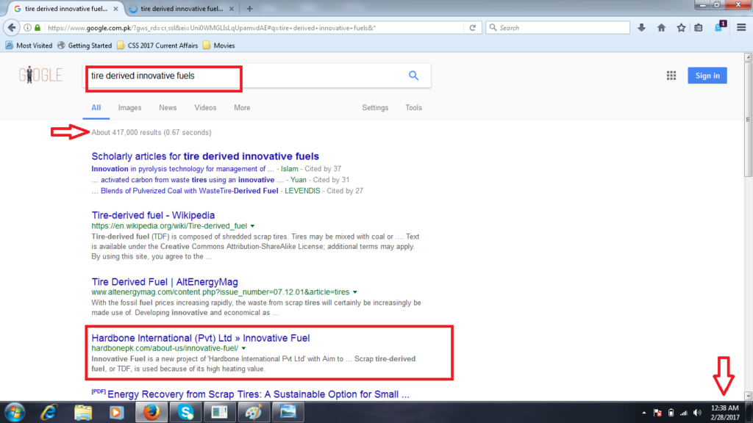Image resolution: width=753 pixels, height=423 pixels.
Task: Select the All results tab
Action: (x=96, y=107)
